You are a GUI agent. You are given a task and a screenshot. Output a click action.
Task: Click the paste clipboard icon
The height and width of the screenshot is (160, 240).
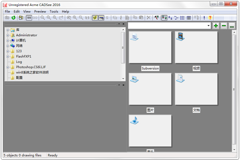(141, 18)
